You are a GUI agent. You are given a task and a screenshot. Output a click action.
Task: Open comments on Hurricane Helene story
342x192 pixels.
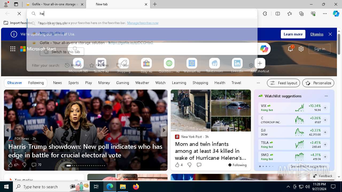(199, 165)
